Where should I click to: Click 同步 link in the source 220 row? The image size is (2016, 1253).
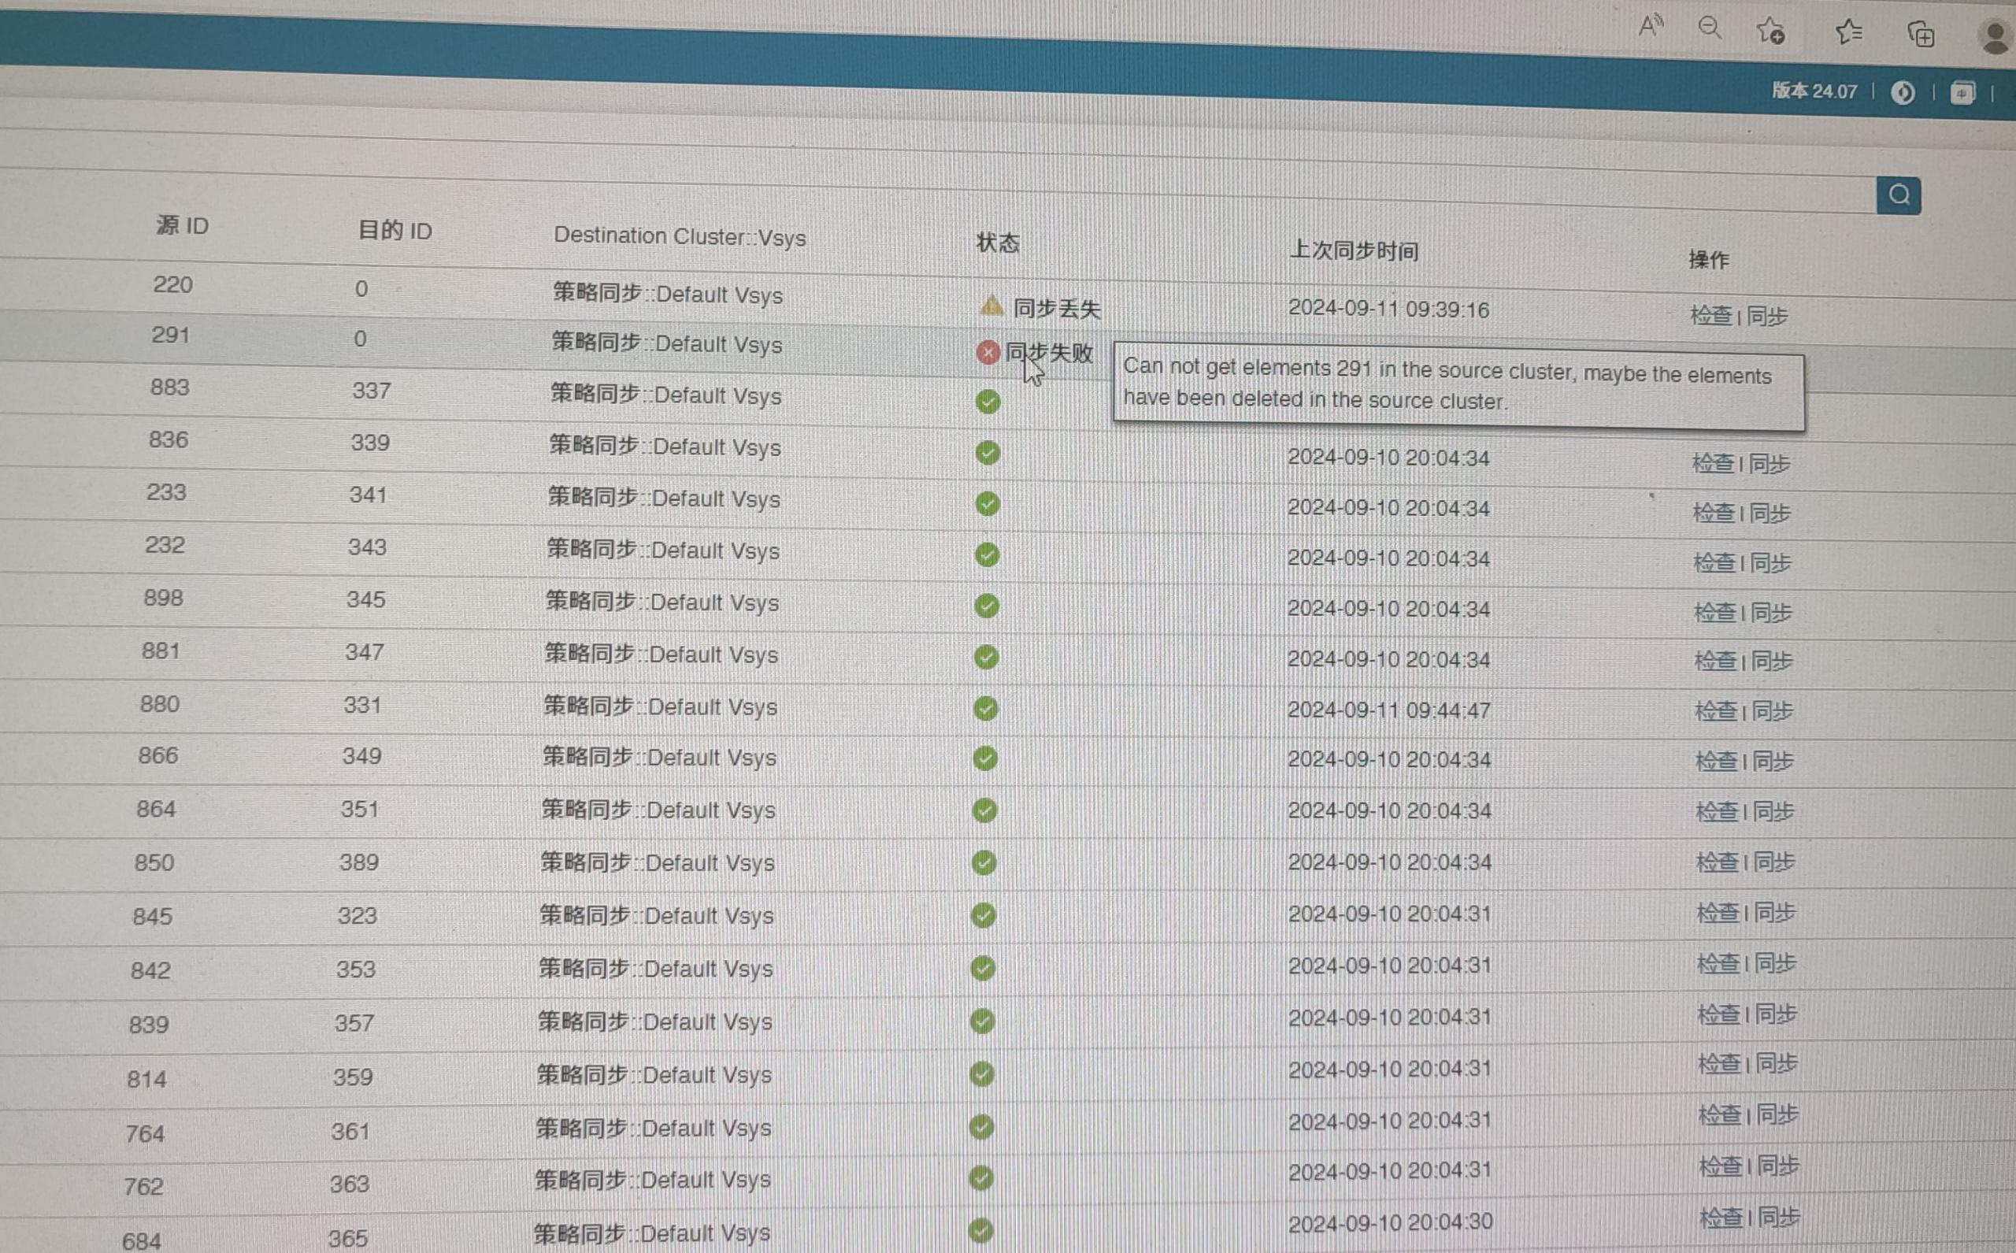click(1766, 317)
